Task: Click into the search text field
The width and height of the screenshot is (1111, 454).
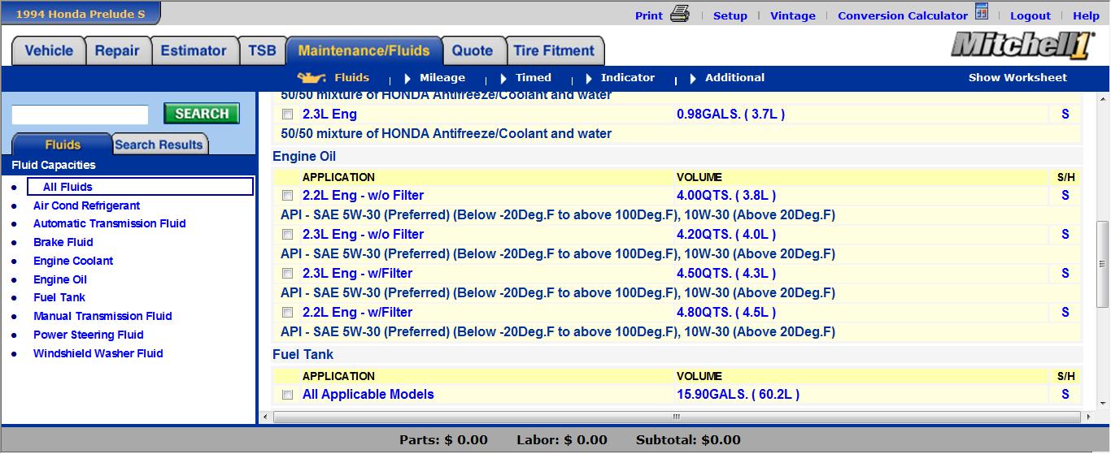Action: click(x=80, y=115)
